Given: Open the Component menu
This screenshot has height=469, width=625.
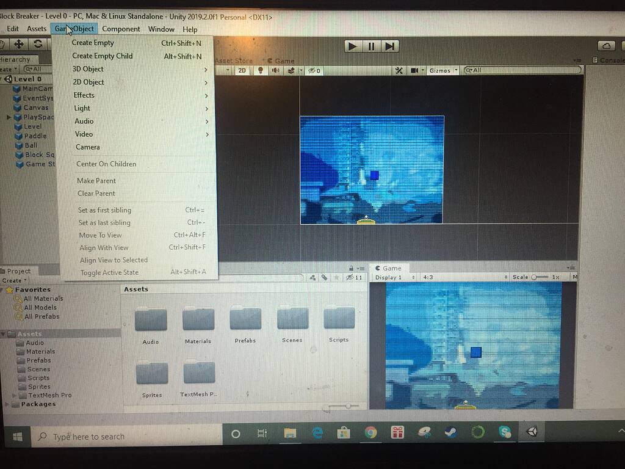Looking at the screenshot, I should [x=121, y=29].
